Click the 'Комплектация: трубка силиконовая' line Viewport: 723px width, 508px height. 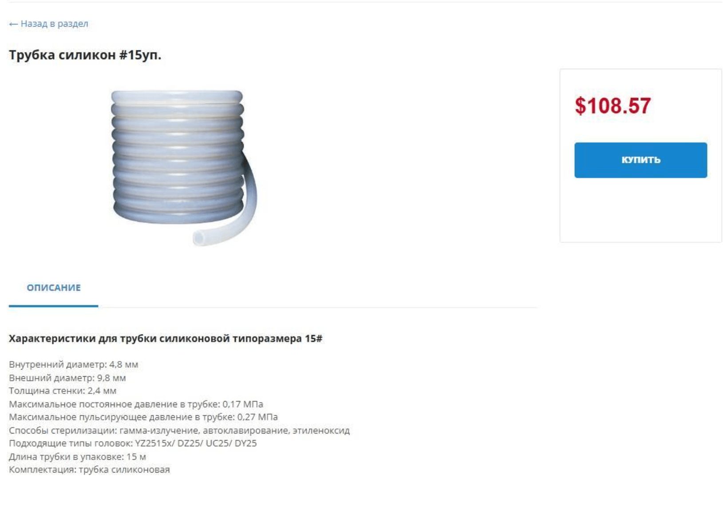89,469
